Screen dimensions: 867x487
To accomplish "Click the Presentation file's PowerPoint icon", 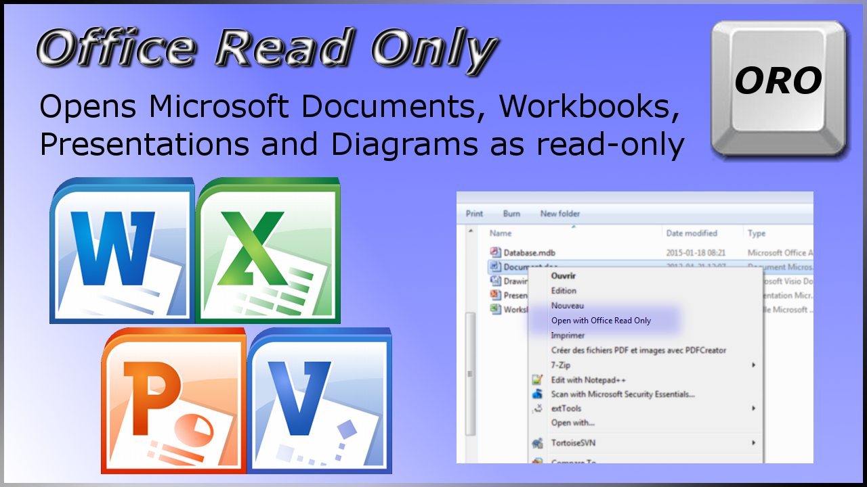I will click(x=494, y=295).
